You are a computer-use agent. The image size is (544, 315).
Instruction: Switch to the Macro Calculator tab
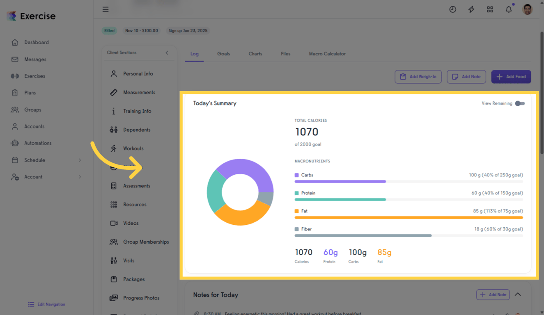(327, 54)
